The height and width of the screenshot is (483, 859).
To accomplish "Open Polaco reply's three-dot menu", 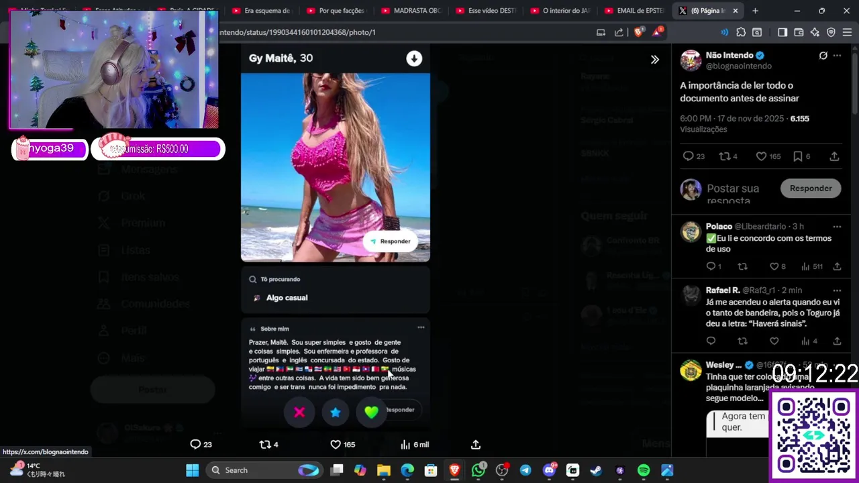I will [x=837, y=227].
